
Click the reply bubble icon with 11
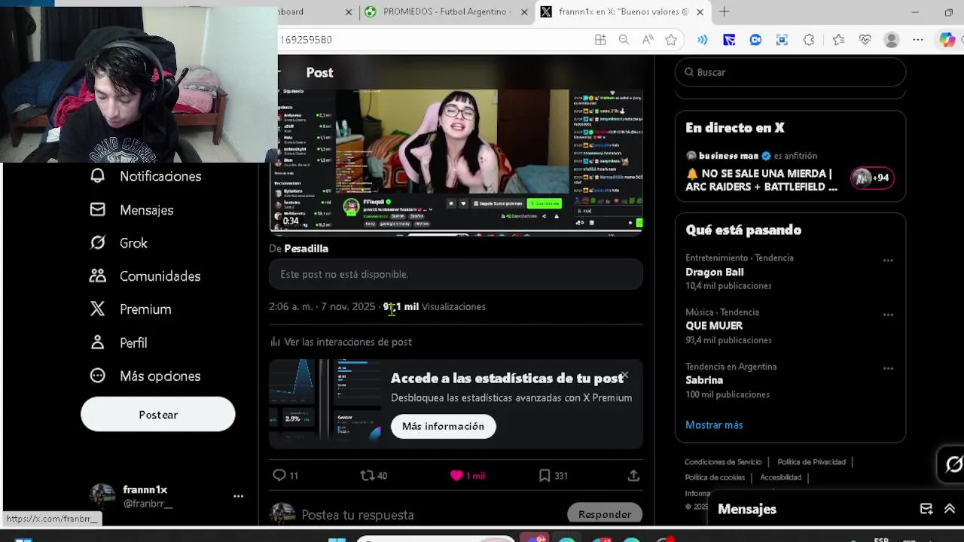(279, 475)
